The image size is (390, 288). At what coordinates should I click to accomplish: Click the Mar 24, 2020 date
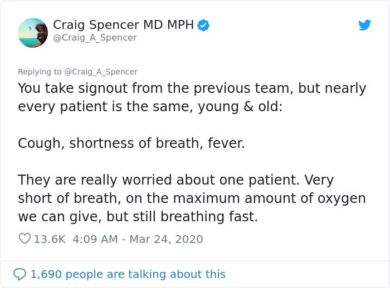point(166,239)
